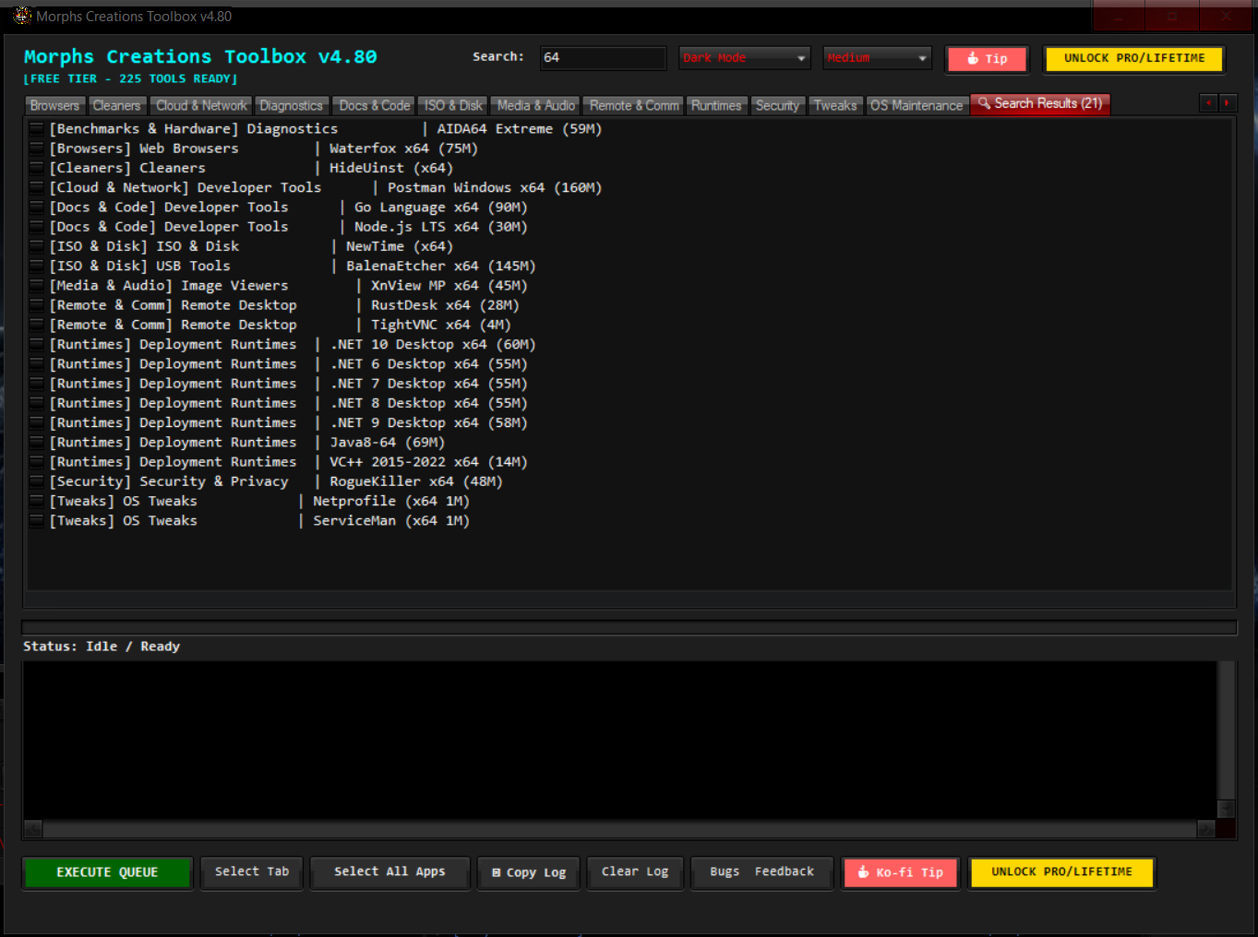Select the Remote & Comm tab
The image size is (1258, 937).
click(634, 106)
